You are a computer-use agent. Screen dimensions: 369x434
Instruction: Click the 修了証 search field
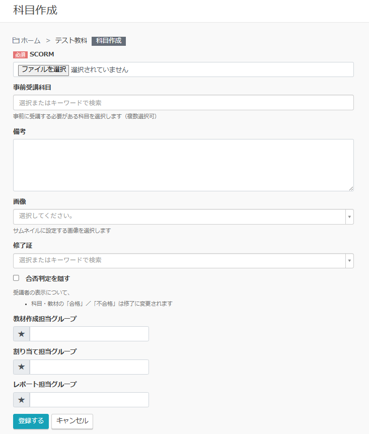pos(179,261)
